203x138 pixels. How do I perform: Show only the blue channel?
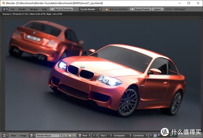(175, 135)
